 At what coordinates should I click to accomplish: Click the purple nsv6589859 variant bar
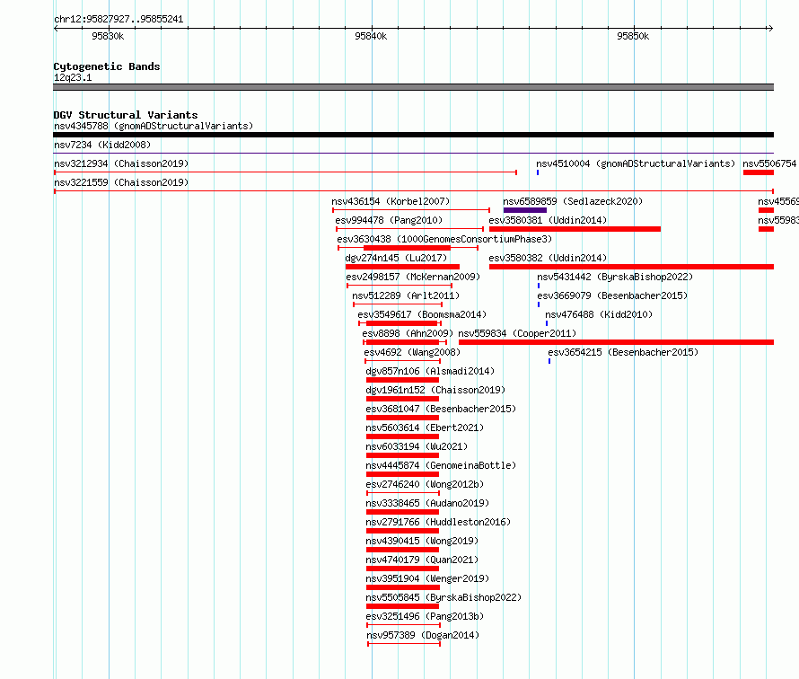(525, 210)
